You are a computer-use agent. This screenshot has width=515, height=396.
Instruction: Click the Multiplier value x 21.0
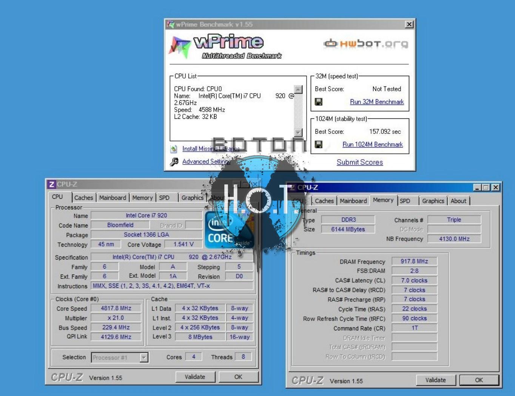pyautogui.click(x=116, y=318)
